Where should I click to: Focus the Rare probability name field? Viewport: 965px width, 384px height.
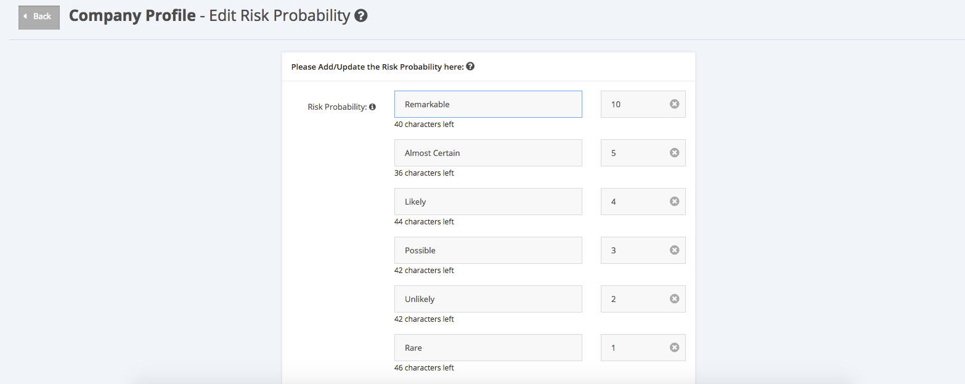point(488,348)
